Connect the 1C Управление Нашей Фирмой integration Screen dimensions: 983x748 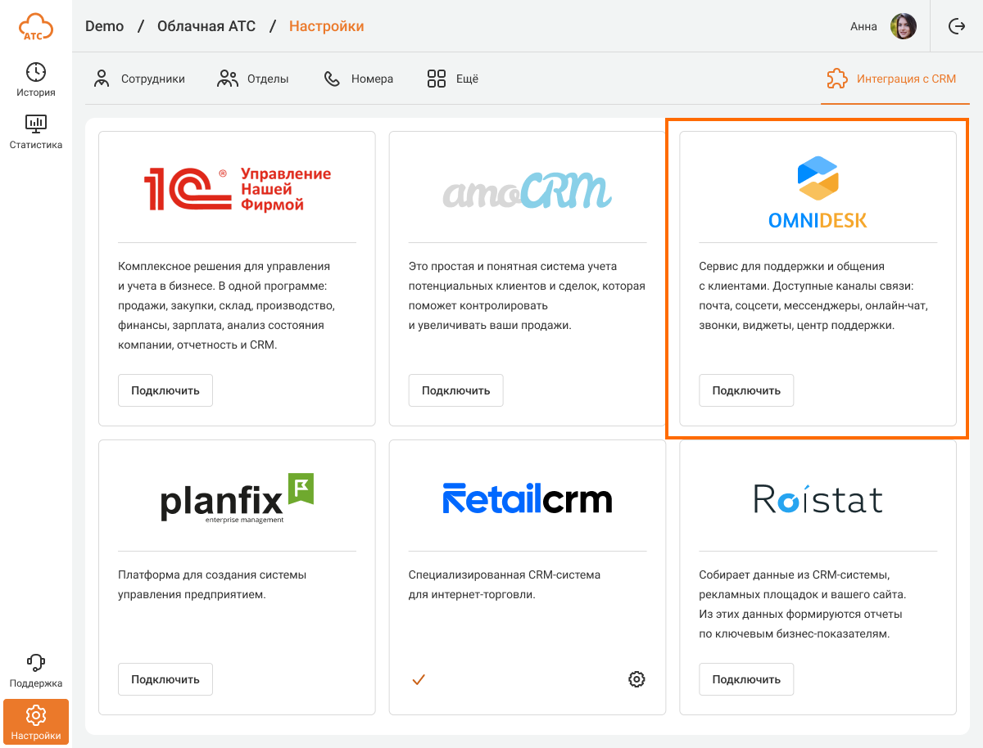click(x=165, y=390)
